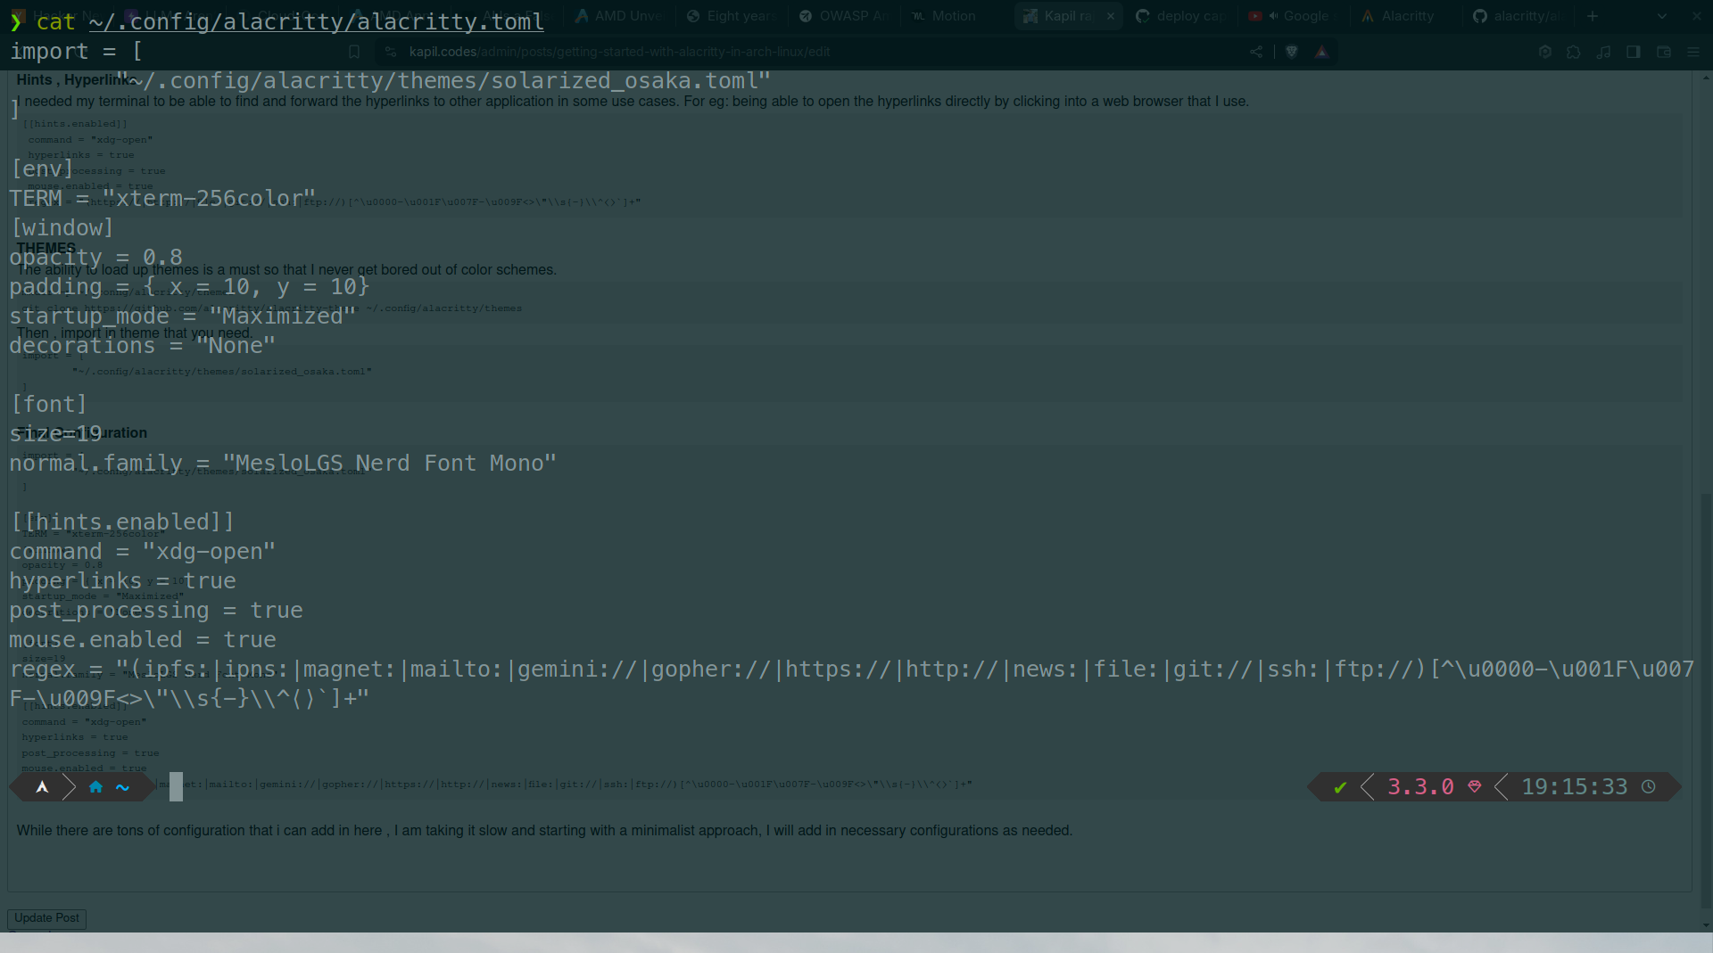Click the bookmark icon beside the address bar

354,52
